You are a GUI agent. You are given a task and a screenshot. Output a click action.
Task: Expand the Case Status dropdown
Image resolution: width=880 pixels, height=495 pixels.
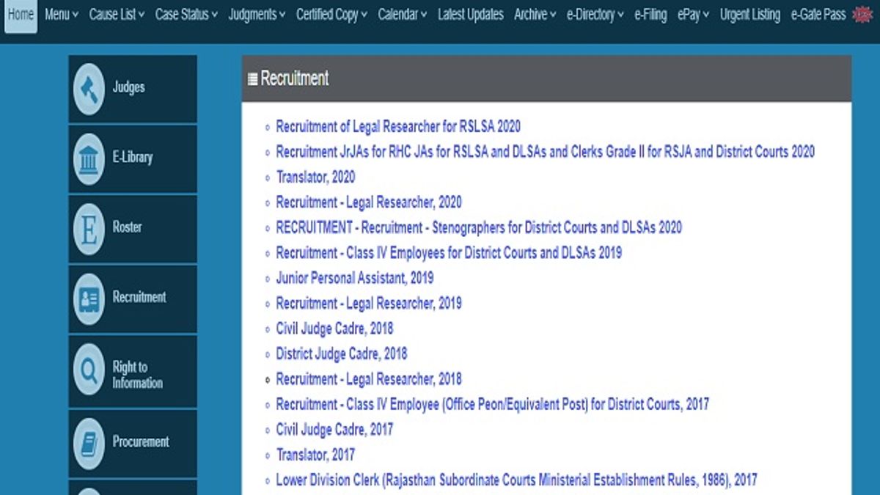tap(186, 15)
